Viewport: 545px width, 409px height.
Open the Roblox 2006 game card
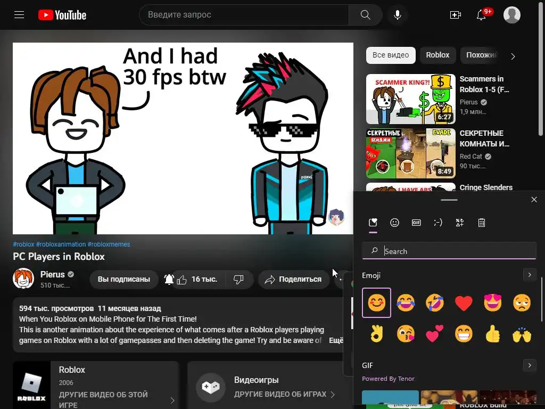[96, 386]
